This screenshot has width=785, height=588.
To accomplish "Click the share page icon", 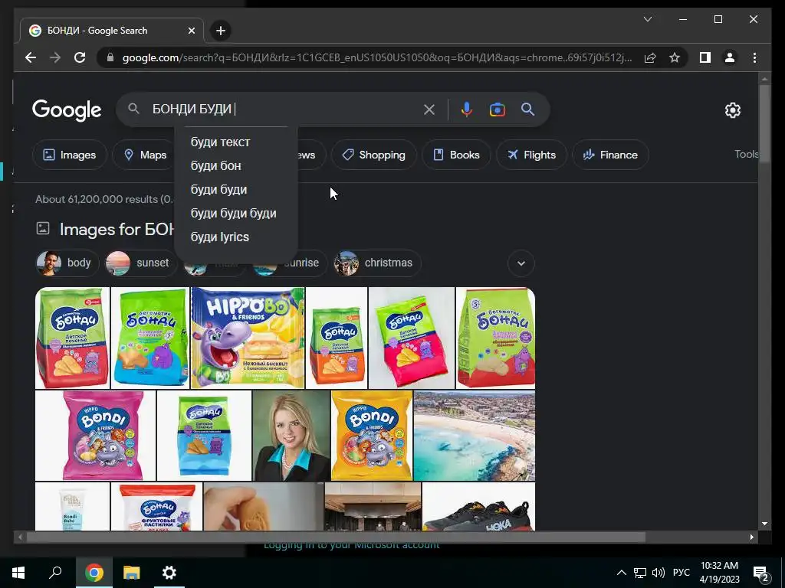I will (x=650, y=57).
